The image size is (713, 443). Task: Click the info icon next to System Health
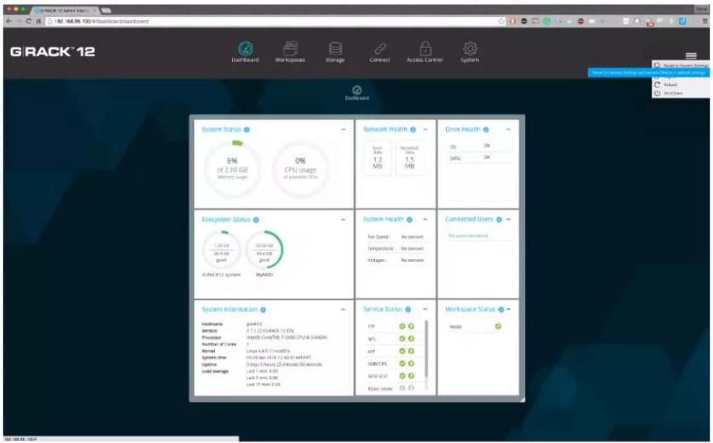[x=409, y=220]
